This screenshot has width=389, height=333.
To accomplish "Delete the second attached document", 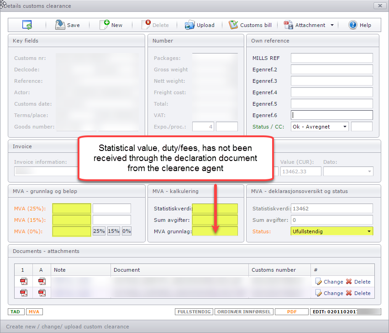I will click(358, 293).
